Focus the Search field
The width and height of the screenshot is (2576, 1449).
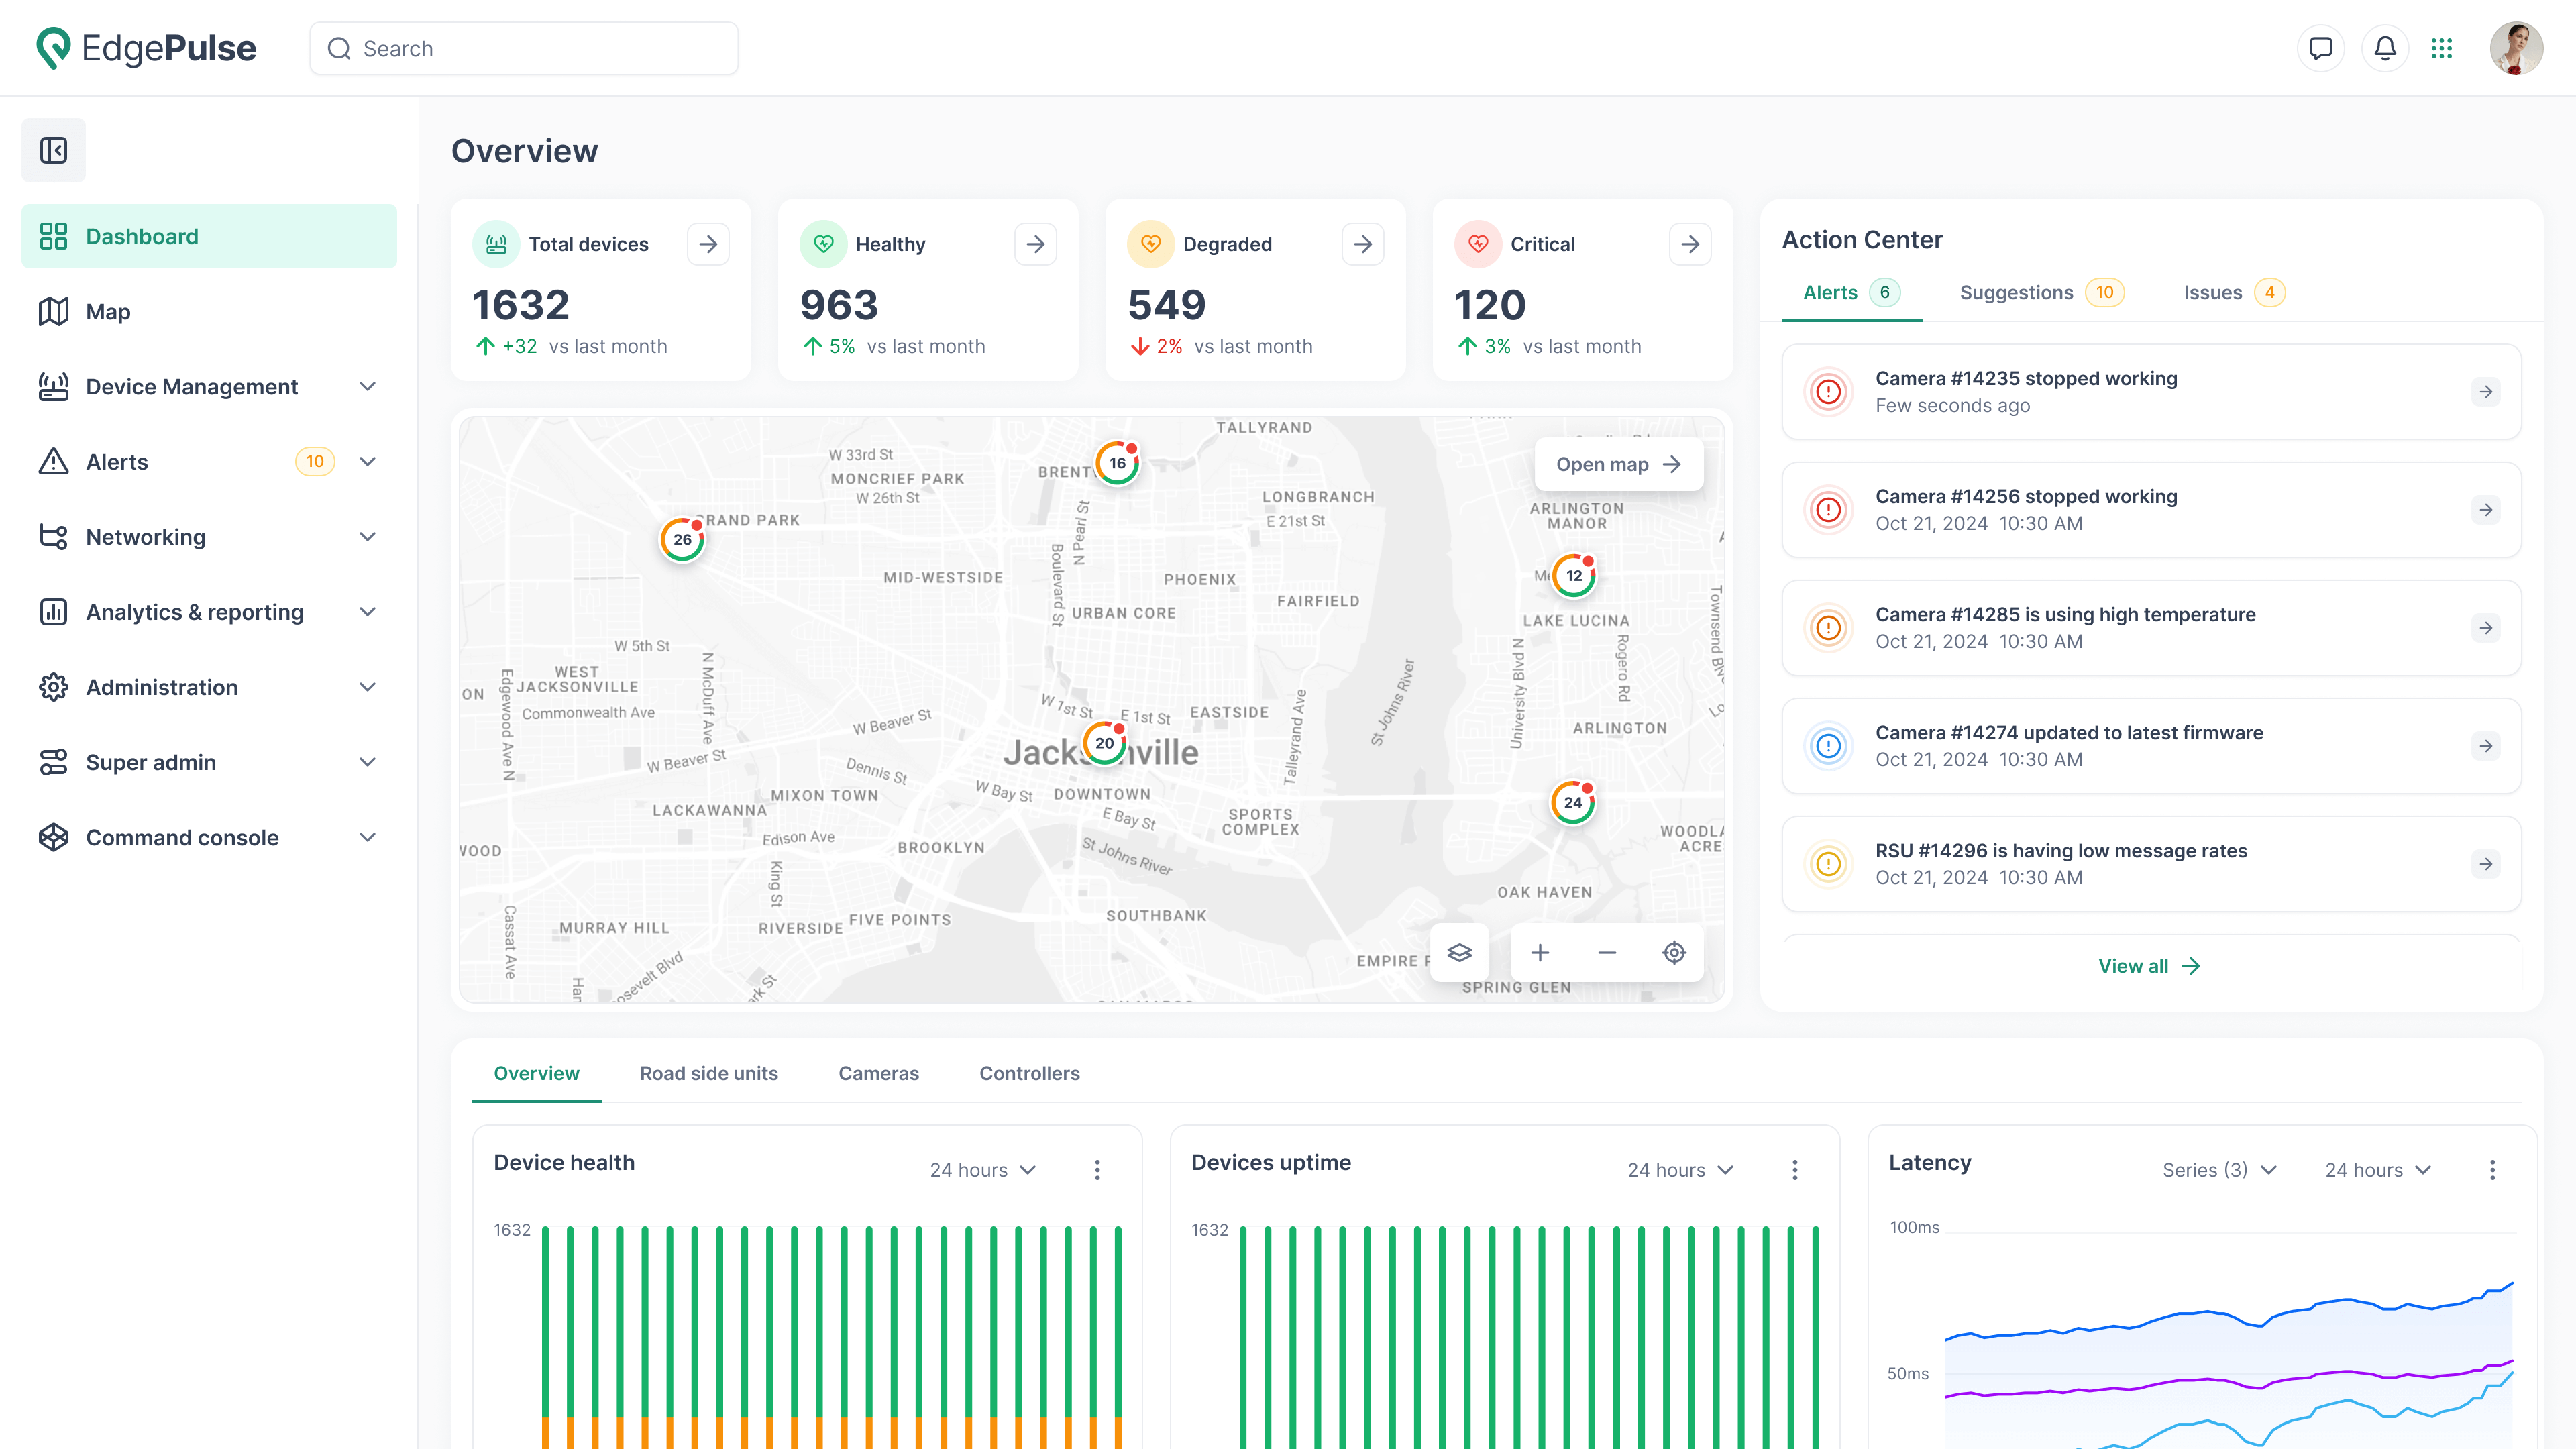524,48
